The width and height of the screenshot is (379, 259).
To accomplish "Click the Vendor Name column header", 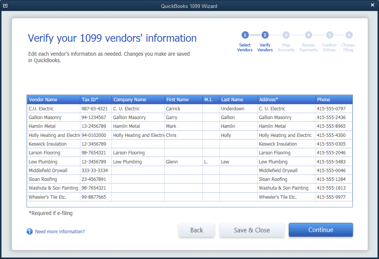I will [x=53, y=100].
